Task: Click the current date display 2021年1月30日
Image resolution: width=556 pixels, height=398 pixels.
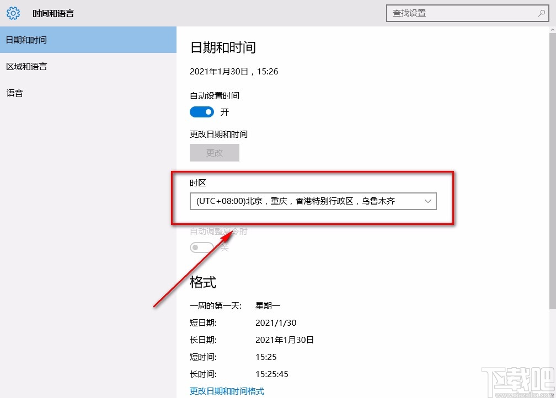Action: (234, 71)
